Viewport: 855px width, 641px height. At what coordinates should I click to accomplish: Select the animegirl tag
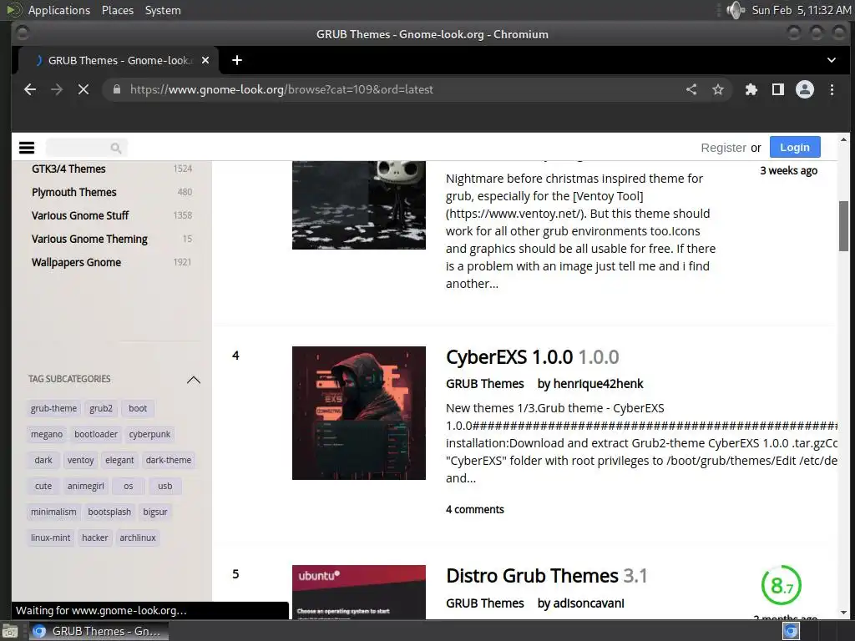pyautogui.click(x=86, y=487)
